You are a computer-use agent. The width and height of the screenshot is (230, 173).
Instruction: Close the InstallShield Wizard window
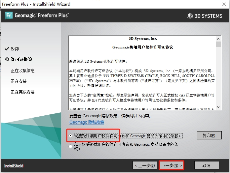224,4
